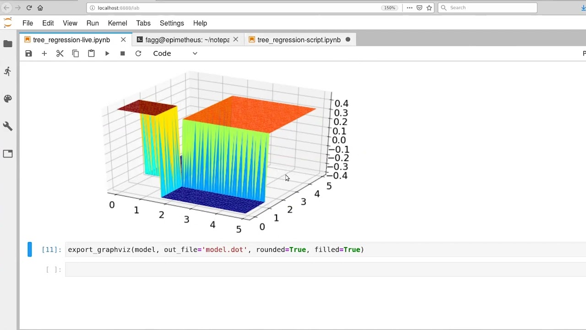Switch to the fagg@epimetheus terminal tab

187,40
